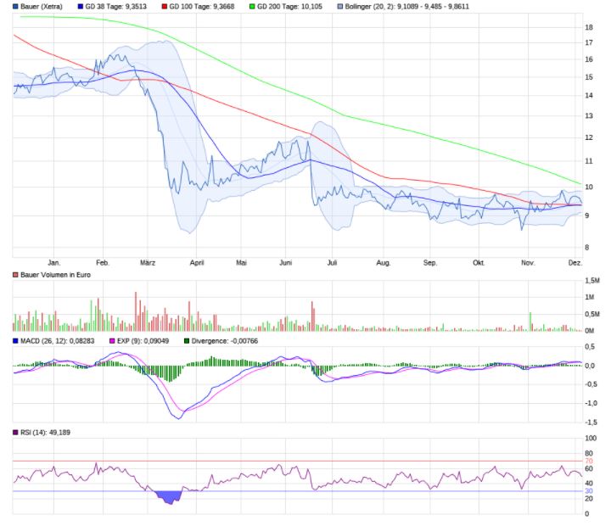Click the 'Juli' month axis label
This screenshot has width=611, height=526.
(332, 263)
